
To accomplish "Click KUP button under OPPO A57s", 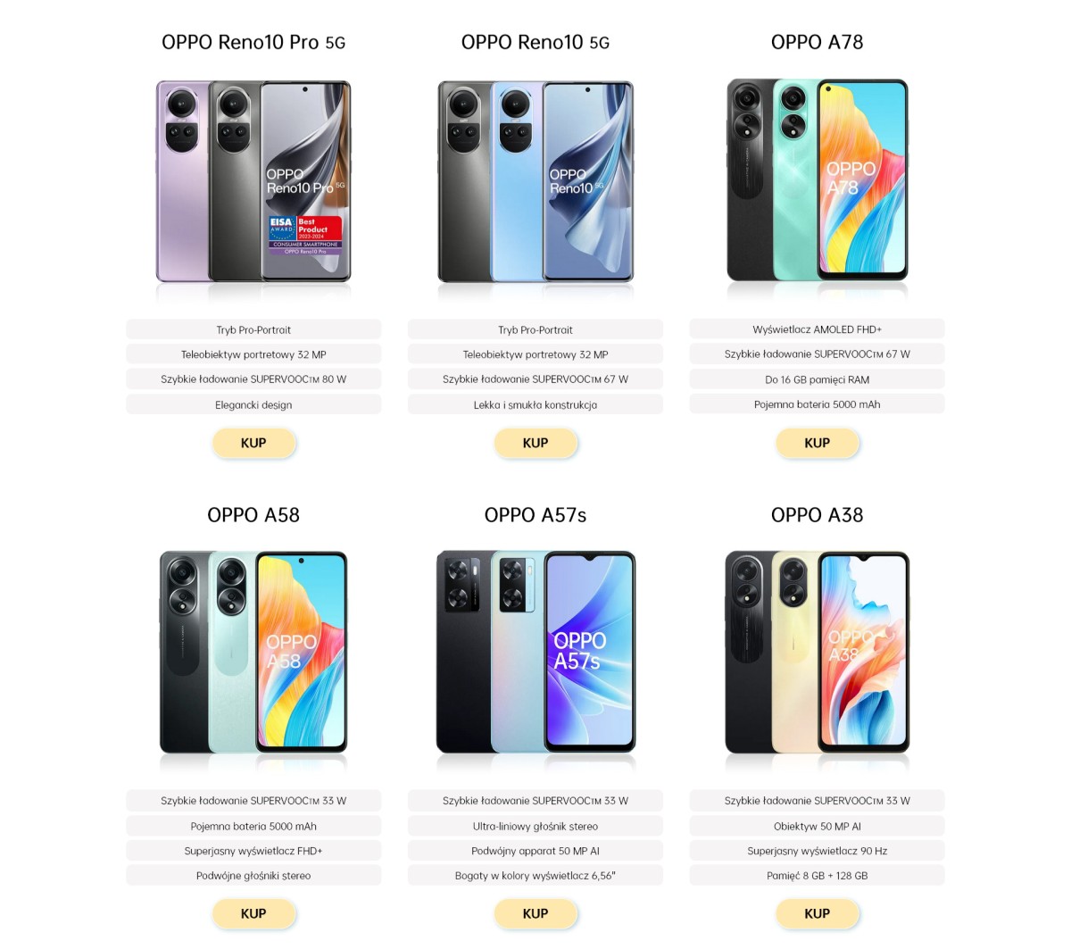I will pyautogui.click(x=535, y=913).
